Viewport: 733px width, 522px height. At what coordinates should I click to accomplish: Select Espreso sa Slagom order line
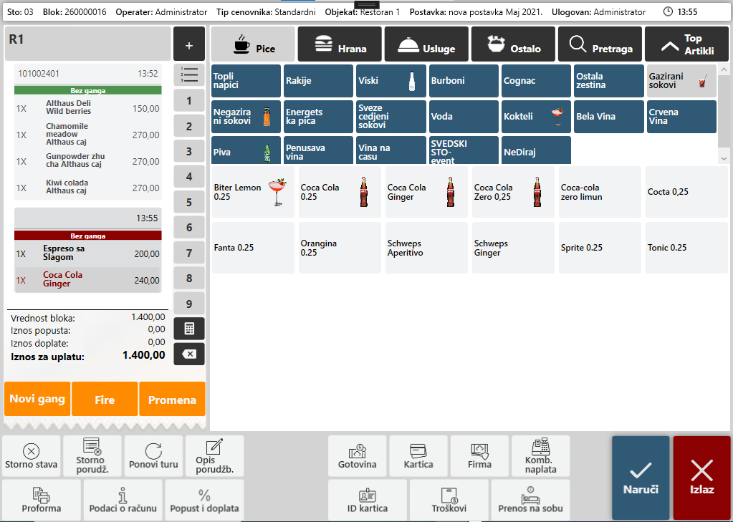(88, 253)
